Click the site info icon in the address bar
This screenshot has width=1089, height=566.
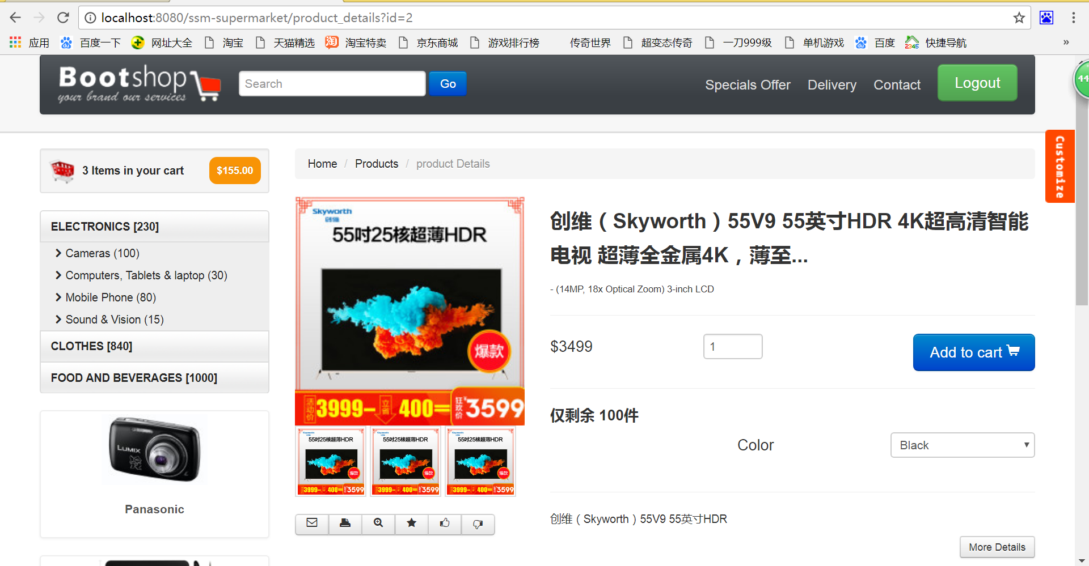pyautogui.click(x=90, y=18)
